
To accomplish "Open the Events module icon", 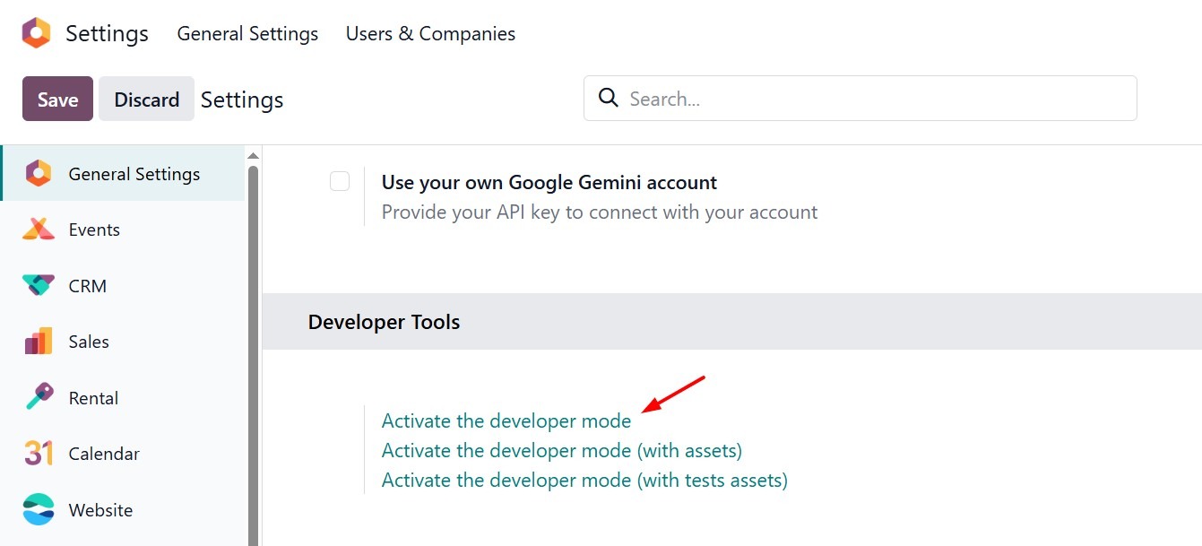I will click(x=39, y=230).
